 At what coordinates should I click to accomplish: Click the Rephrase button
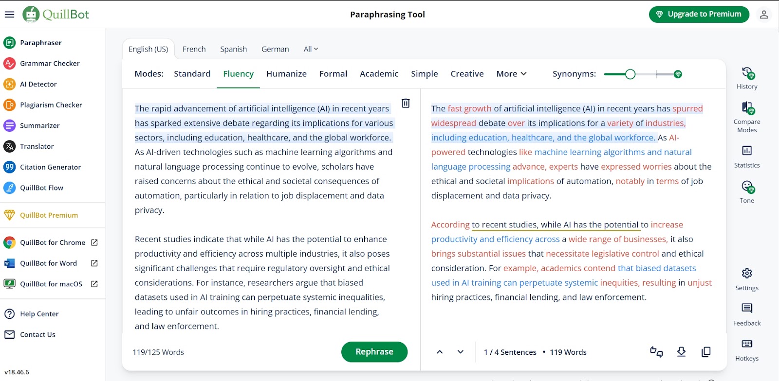(374, 352)
